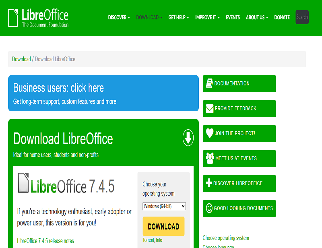Click 'Ideal for home users, students and non-profits'
This screenshot has width=322, height=248.
pyautogui.click(x=56, y=155)
